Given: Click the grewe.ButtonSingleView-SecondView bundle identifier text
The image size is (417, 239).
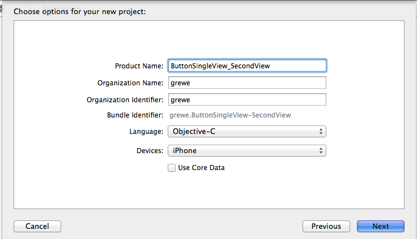Looking at the screenshot, I should pos(231,115).
